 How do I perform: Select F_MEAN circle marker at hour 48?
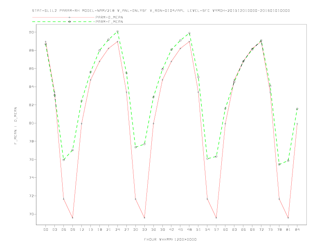coord(189,33)
